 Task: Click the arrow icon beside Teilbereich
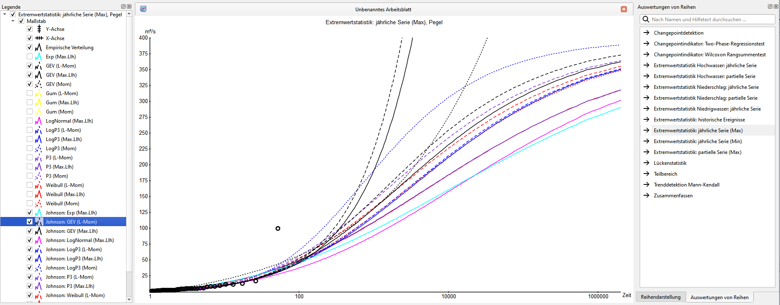click(646, 174)
